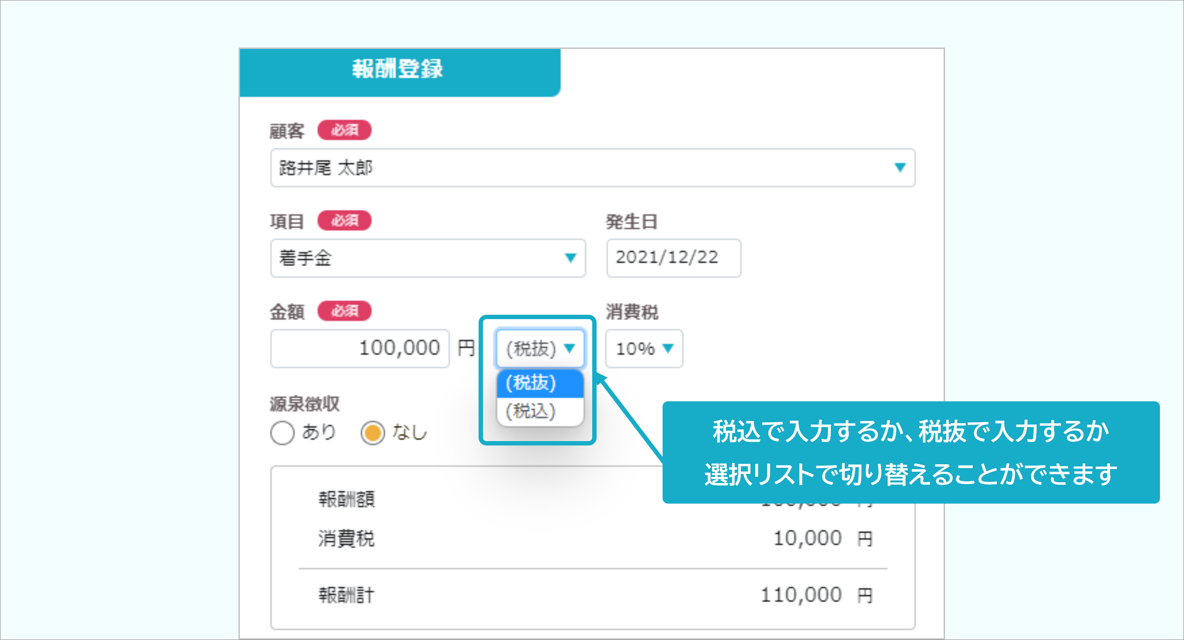Click the 金額 amount input field
This screenshot has width=1184, height=640.
359,348
